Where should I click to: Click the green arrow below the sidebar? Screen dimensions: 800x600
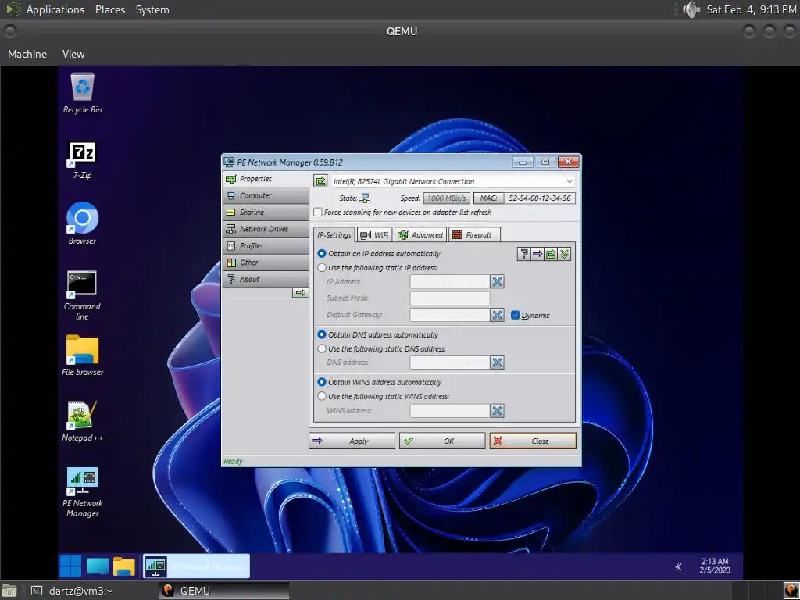click(x=301, y=292)
